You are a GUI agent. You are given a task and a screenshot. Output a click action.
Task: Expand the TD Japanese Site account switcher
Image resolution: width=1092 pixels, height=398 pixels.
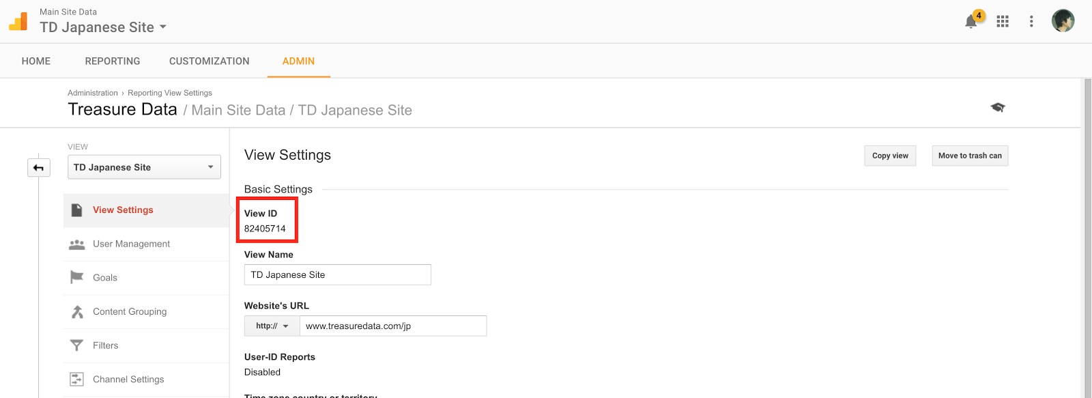[103, 27]
